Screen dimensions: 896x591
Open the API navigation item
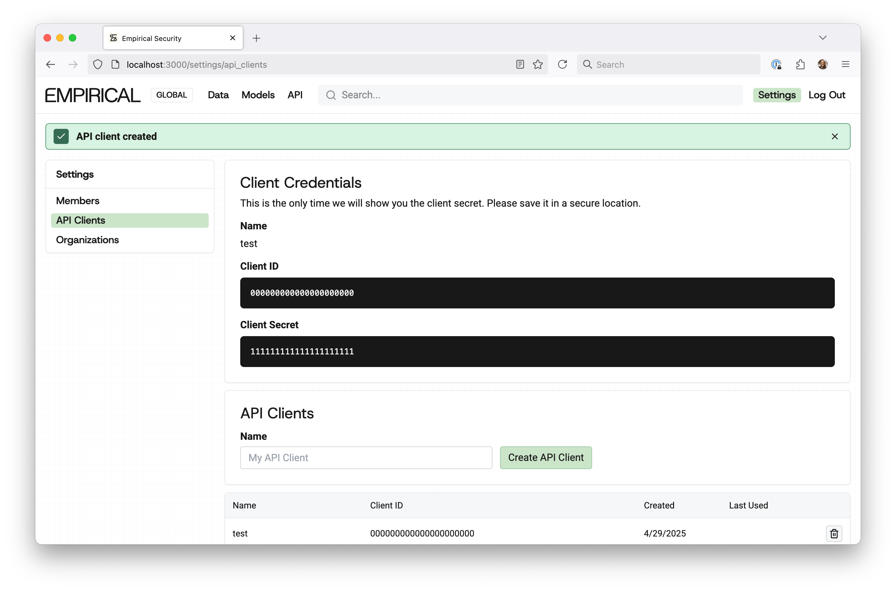(x=295, y=95)
